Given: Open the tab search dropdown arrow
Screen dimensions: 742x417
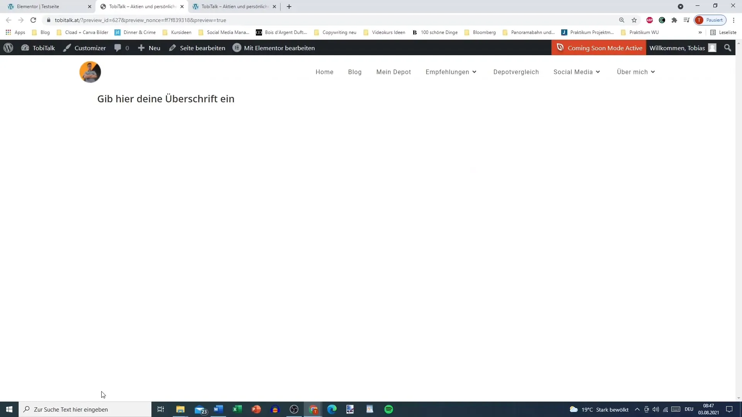Looking at the screenshot, I should tap(681, 7).
